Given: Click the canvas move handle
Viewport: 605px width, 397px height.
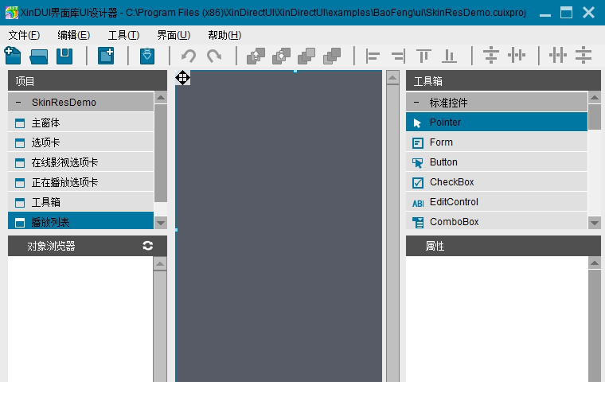Looking at the screenshot, I should pos(182,77).
